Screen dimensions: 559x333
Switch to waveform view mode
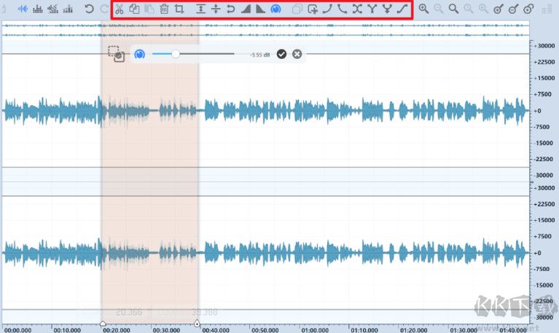point(23,9)
